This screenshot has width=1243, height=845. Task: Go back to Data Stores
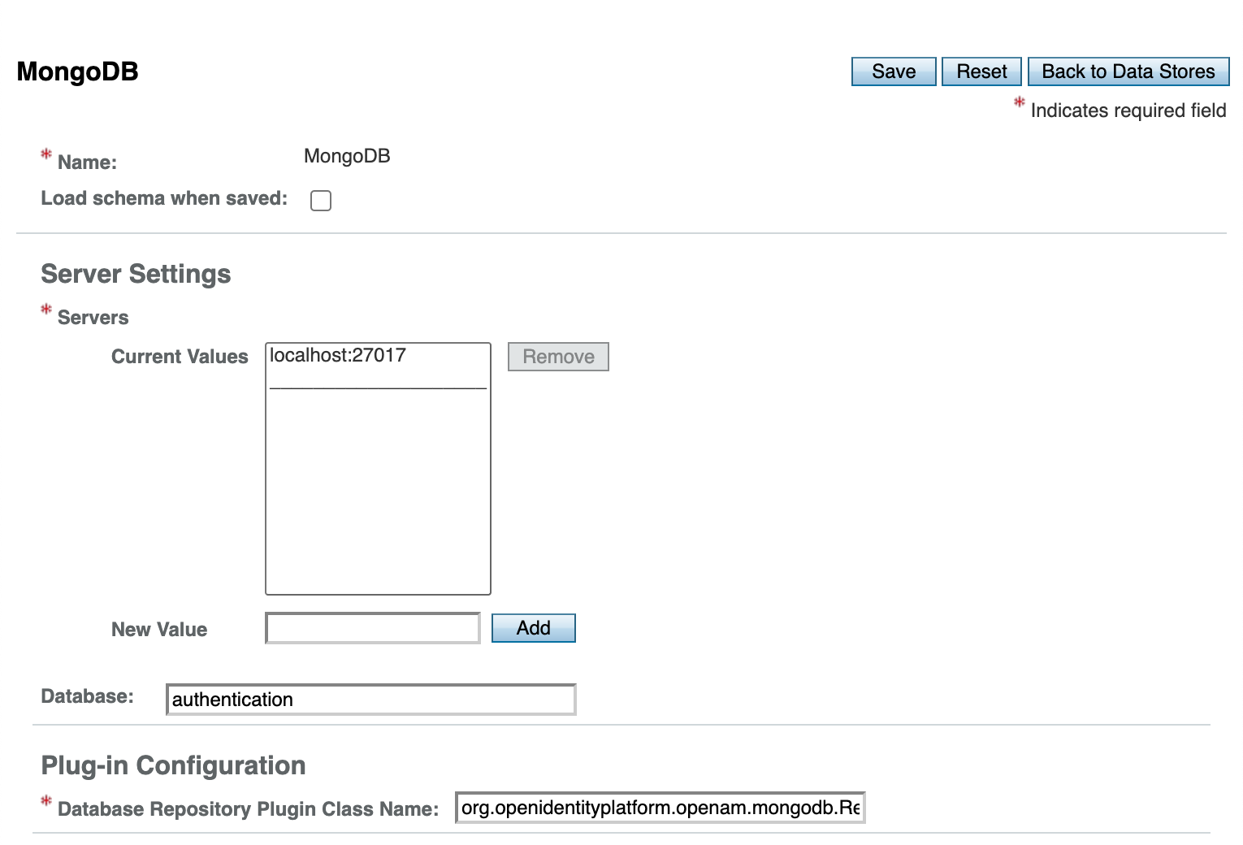(x=1128, y=71)
